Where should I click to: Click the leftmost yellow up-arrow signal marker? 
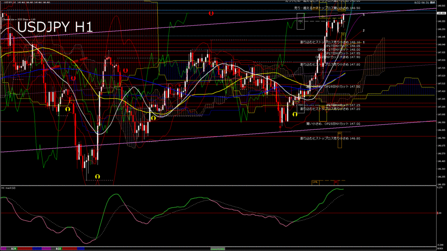point(68,109)
